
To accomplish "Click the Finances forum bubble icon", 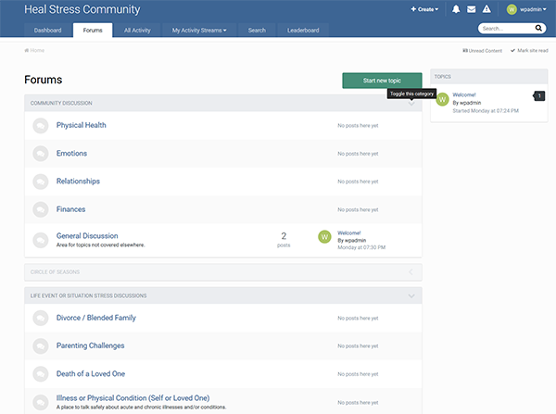I will point(41,209).
